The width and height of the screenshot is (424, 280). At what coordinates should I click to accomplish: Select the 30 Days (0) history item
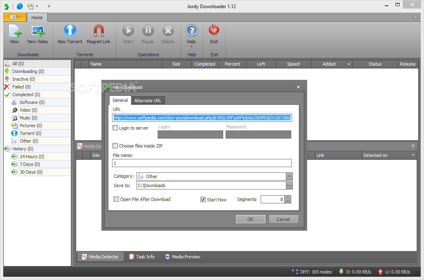coord(41,172)
